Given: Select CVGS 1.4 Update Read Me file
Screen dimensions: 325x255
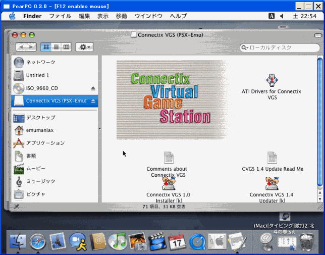Looking at the screenshot, I should (x=272, y=158).
